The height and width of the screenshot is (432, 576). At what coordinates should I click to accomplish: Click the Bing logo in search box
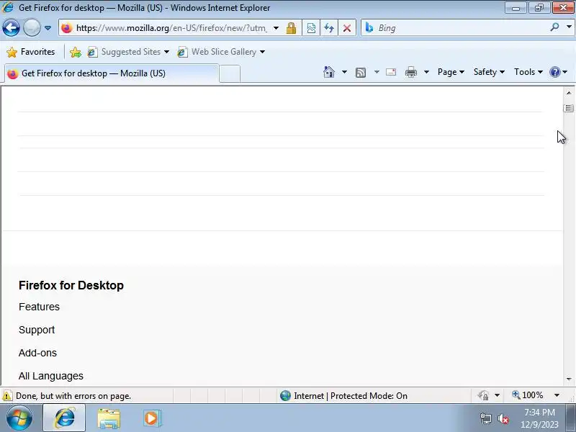tap(369, 27)
